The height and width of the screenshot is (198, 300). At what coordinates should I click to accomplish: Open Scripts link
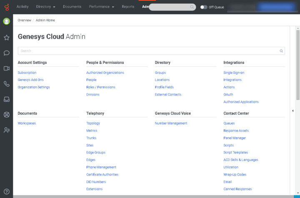point(229,145)
